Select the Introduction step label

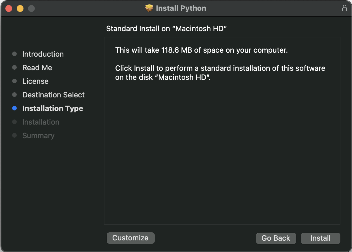(x=43, y=54)
